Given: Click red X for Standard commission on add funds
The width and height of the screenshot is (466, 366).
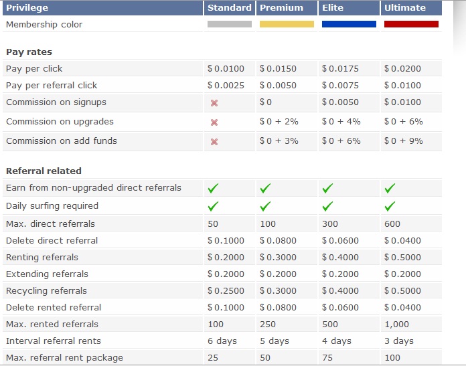Looking at the screenshot, I should click(x=214, y=142).
